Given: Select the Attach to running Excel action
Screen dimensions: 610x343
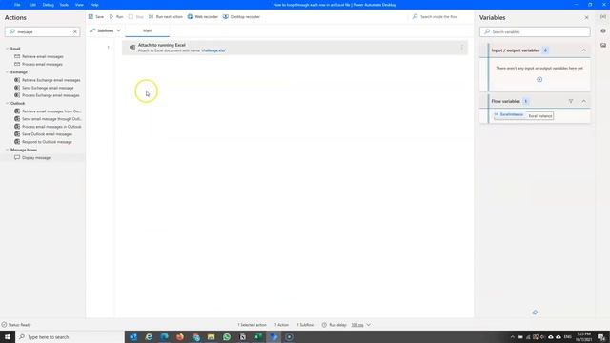Looking at the screenshot, I should pos(295,48).
